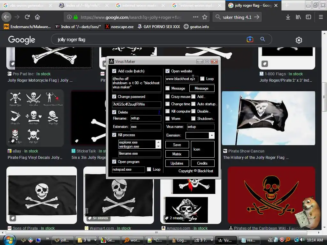Click the green padlock security icon
327x245 pixels.
coord(76,17)
